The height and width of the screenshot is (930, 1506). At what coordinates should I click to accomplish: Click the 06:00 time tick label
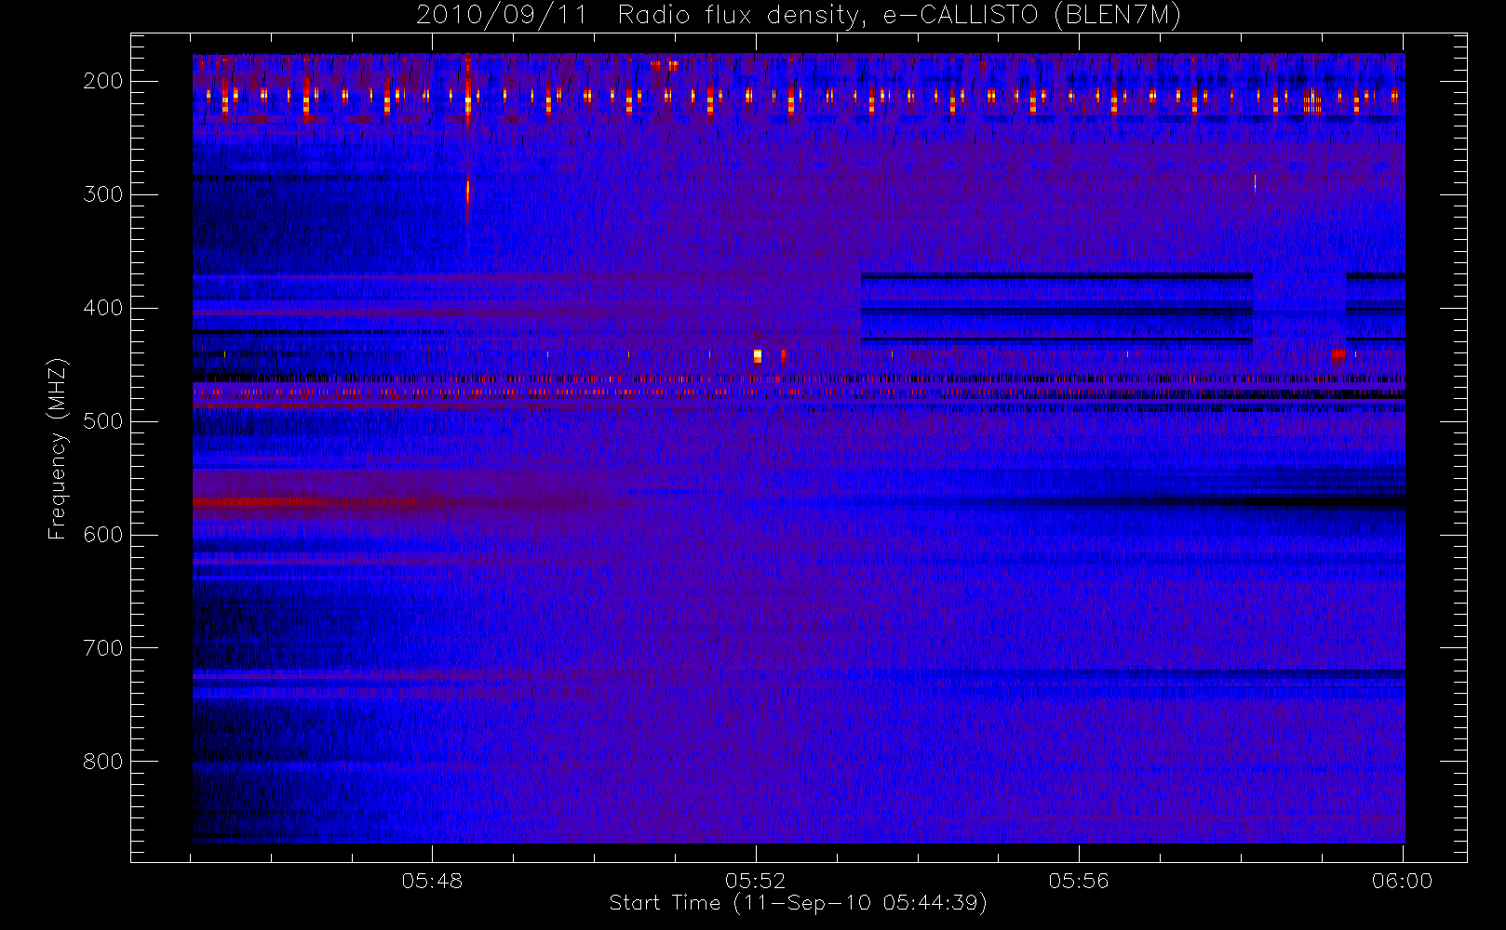(1402, 880)
